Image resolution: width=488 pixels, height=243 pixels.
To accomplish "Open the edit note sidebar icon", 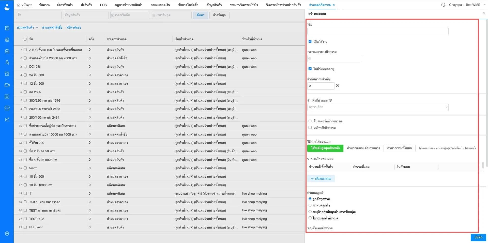I will [x=7, y=97].
